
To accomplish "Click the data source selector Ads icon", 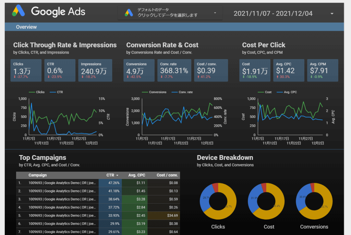I will click(x=129, y=13).
